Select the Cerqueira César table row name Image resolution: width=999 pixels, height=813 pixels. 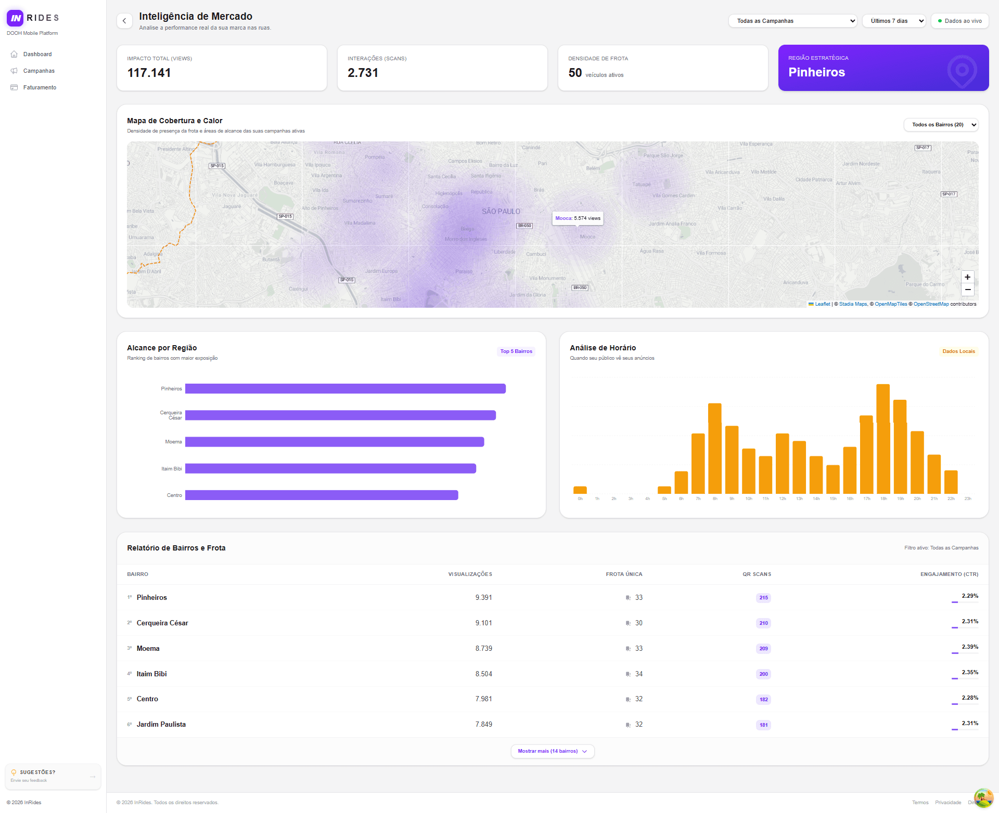(x=162, y=623)
